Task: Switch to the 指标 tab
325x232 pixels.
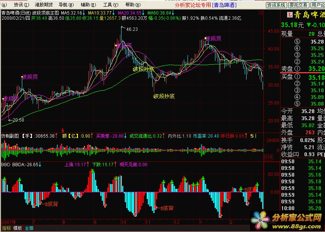Action: click(x=6, y=228)
